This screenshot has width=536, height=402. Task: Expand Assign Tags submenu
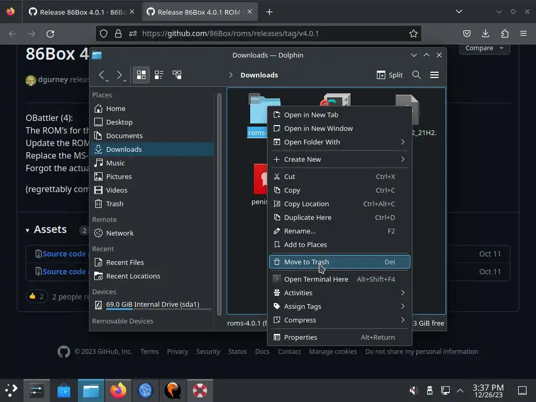[x=339, y=307]
